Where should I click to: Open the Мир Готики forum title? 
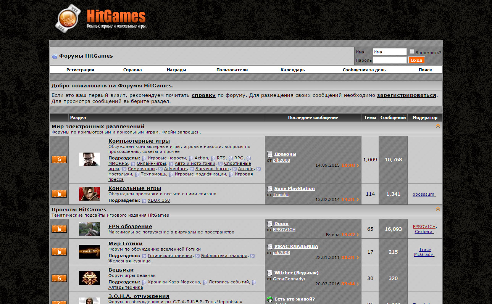(x=126, y=244)
